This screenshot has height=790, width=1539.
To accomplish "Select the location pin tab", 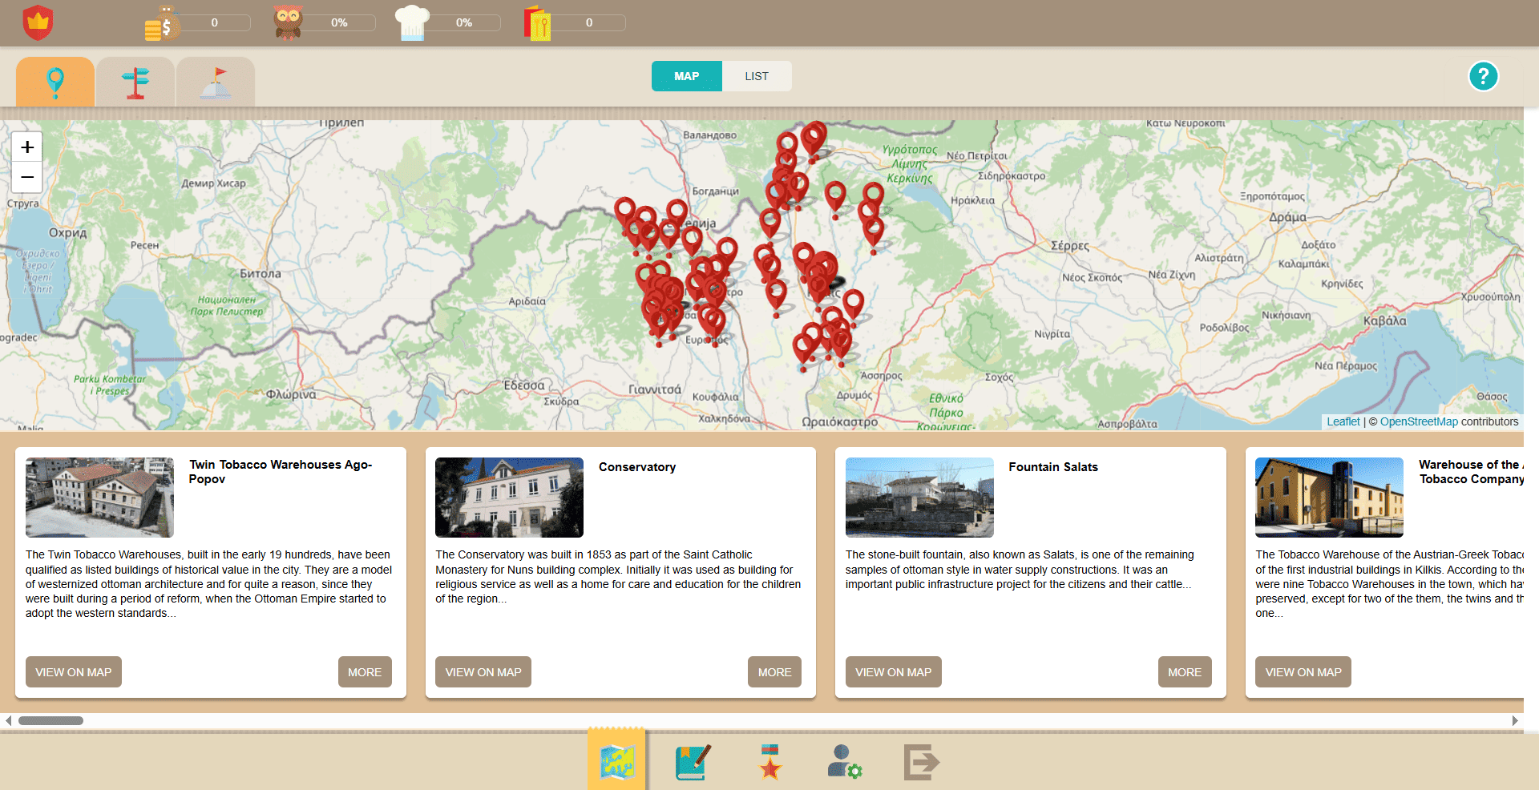I will point(55,82).
